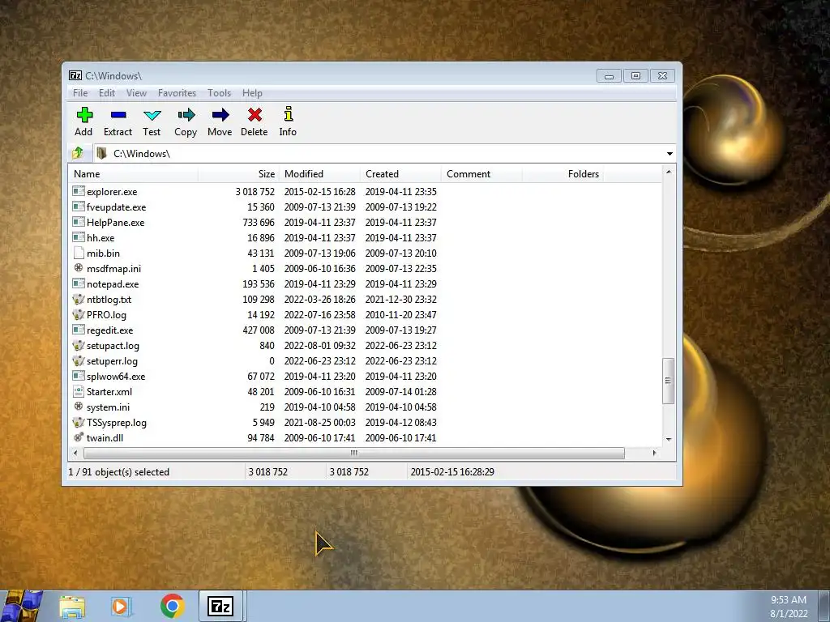
Task: Click the Show Desktop taskbar strip
Action: (x=824, y=606)
